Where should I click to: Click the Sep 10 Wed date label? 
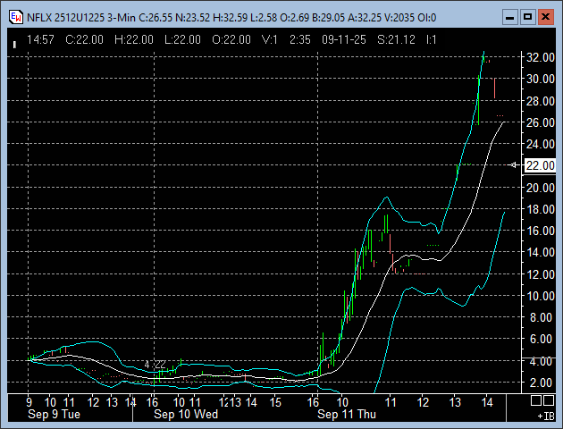[186, 415]
